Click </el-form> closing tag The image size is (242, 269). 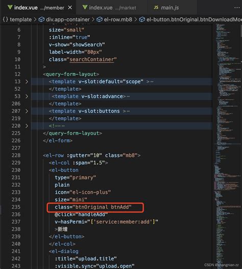click(58, 141)
